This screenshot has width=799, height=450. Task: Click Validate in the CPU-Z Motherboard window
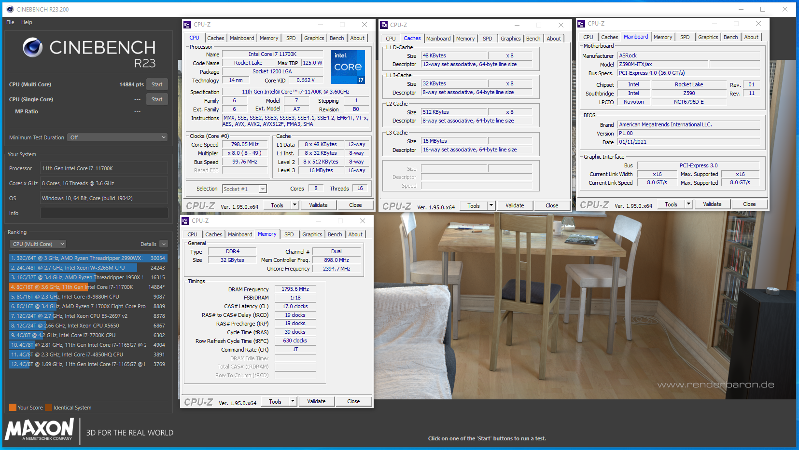coord(712,205)
